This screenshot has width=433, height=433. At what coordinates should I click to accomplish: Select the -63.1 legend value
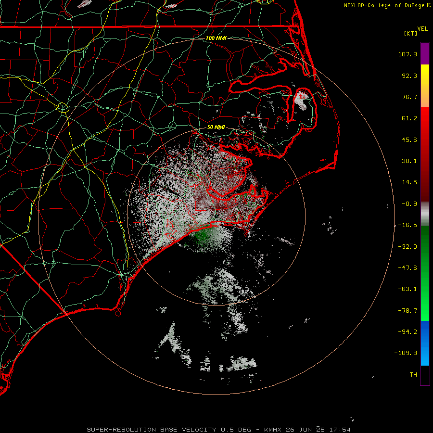tap(408, 289)
